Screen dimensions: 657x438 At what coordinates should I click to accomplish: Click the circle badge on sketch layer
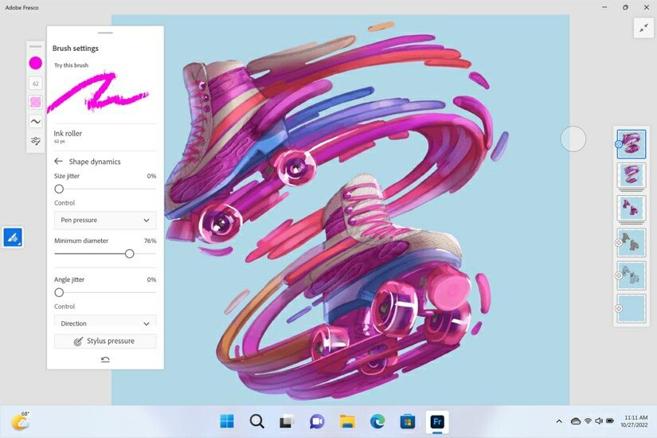(619, 276)
